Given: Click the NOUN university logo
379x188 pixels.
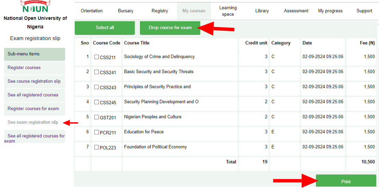Looking at the screenshot, I should (x=35, y=6).
